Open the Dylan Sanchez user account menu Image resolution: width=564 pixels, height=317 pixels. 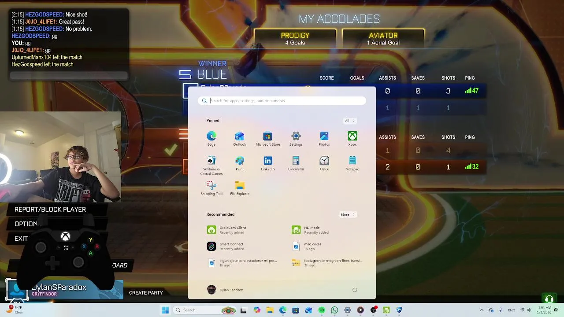pos(225,290)
